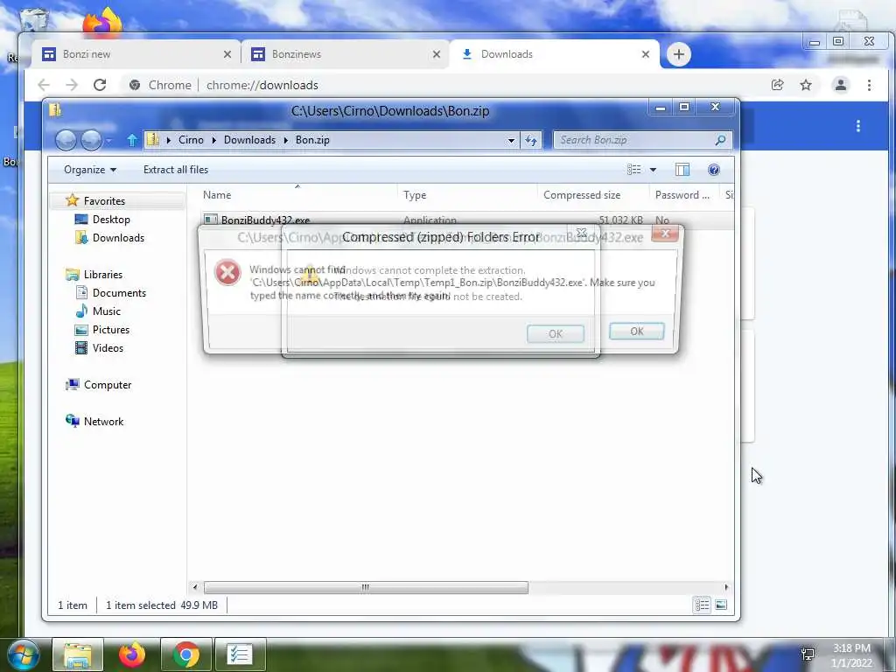Select Libraries in navigation pane

coord(103,274)
